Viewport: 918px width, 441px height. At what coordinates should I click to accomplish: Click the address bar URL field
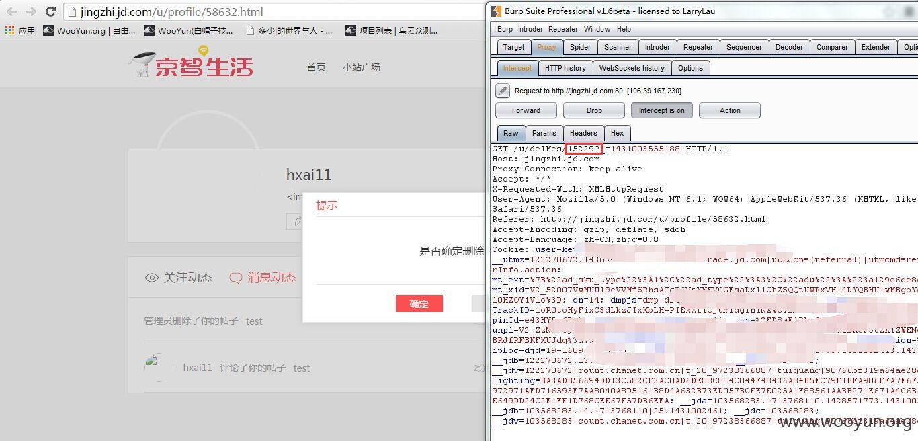pos(274,12)
